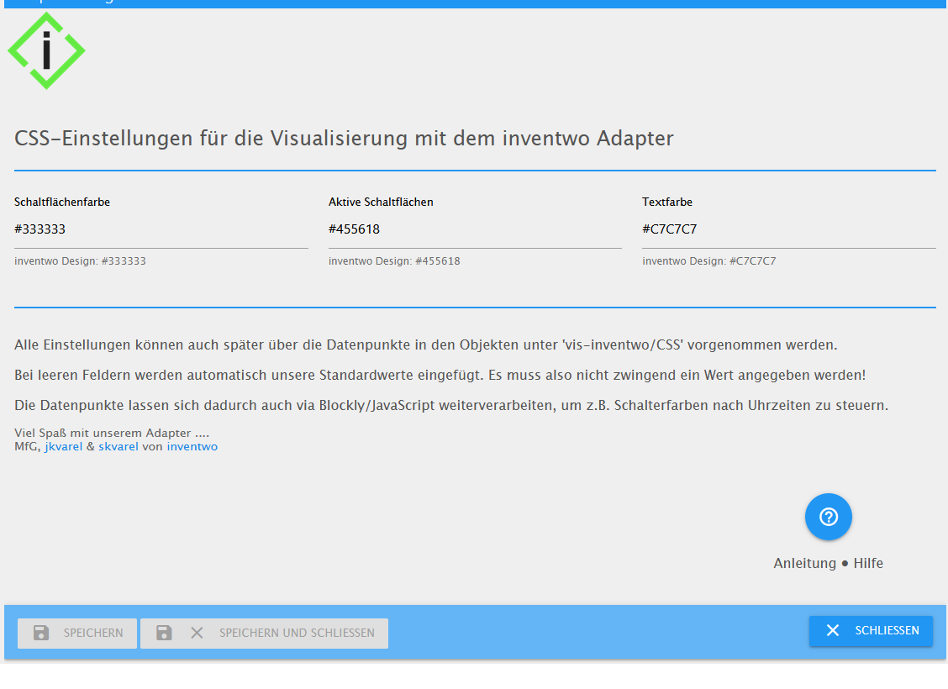Click the green inventwo adapter logo
Viewport: 948px width, 689px height.
pos(47,50)
